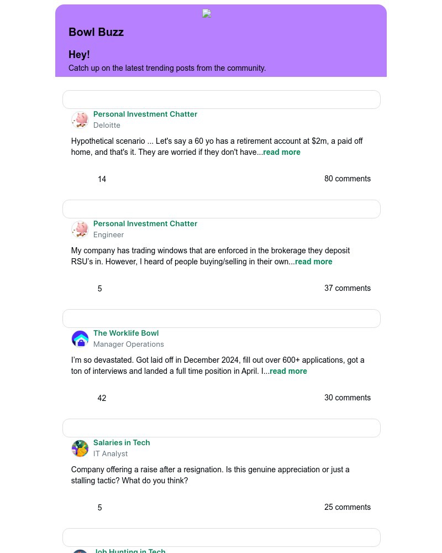Expand read more on trading windows post
This screenshot has height=553, width=442.
pos(314,262)
